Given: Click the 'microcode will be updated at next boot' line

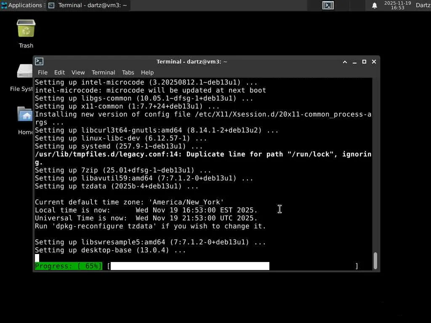Looking at the screenshot, I should click(x=150, y=90).
